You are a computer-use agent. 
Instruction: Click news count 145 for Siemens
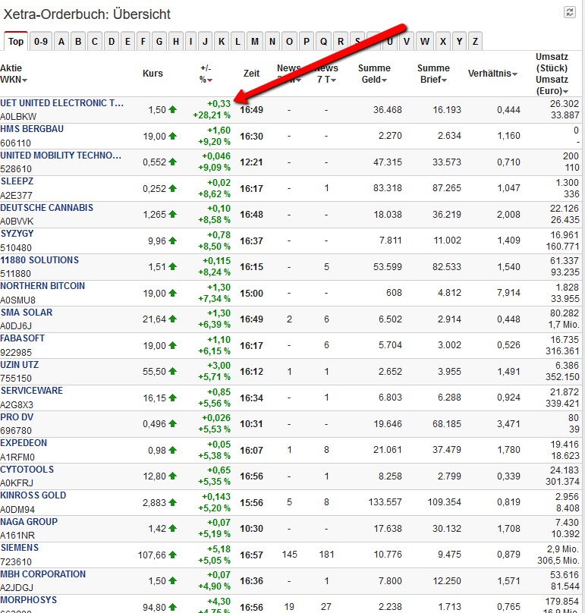(x=289, y=555)
